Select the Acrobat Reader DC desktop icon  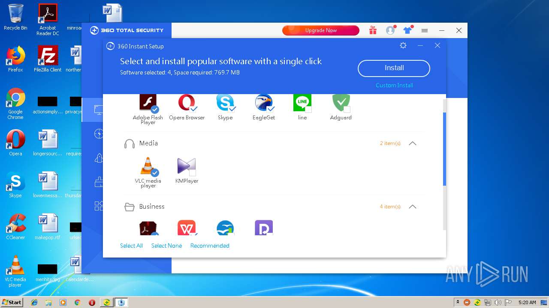point(48,20)
